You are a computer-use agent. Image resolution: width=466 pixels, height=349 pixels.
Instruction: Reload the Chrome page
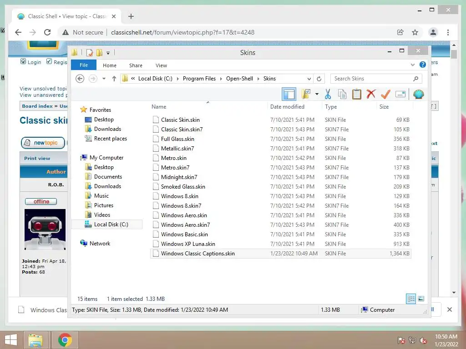47,32
